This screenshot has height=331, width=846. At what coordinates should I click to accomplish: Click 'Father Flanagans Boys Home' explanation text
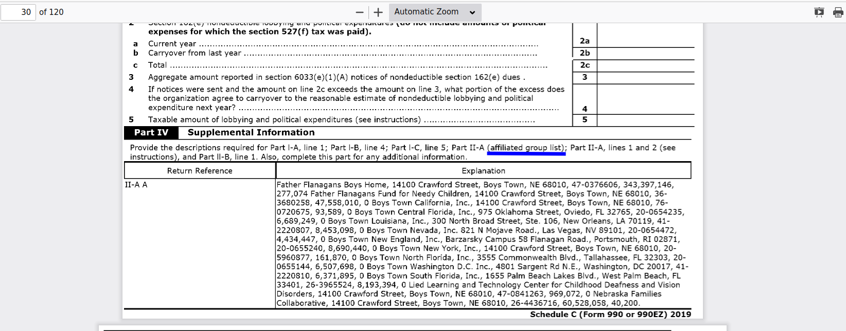tap(331, 185)
